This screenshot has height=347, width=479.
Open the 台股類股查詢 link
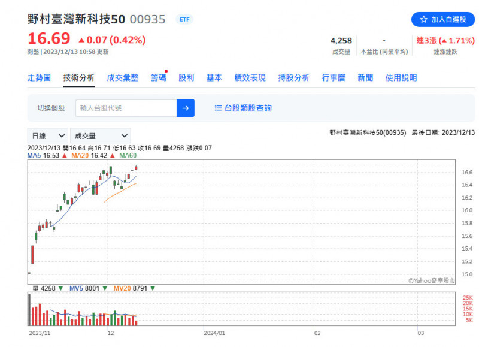(247, 108)
